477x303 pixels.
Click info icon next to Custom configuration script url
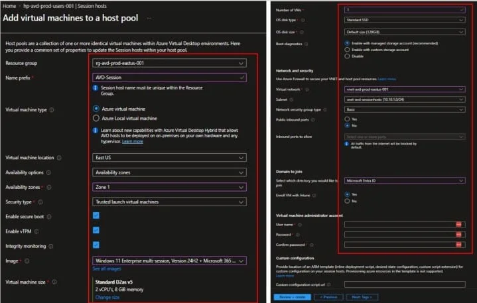click(328, 284)
